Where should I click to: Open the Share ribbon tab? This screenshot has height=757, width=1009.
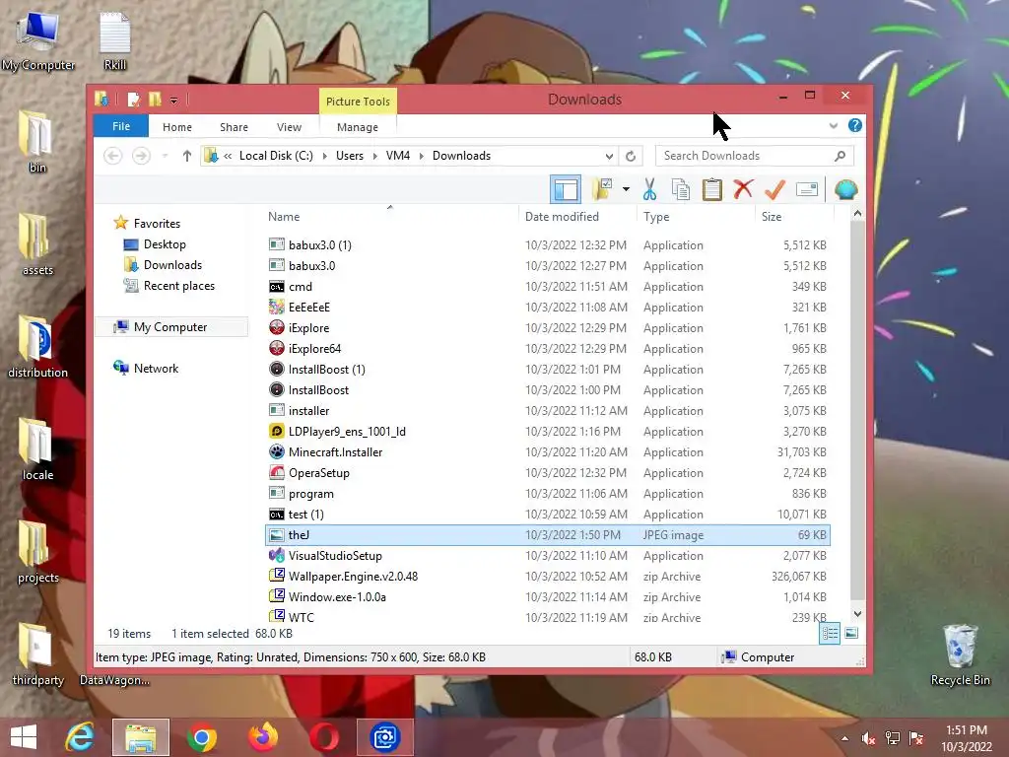click(234, 127)
